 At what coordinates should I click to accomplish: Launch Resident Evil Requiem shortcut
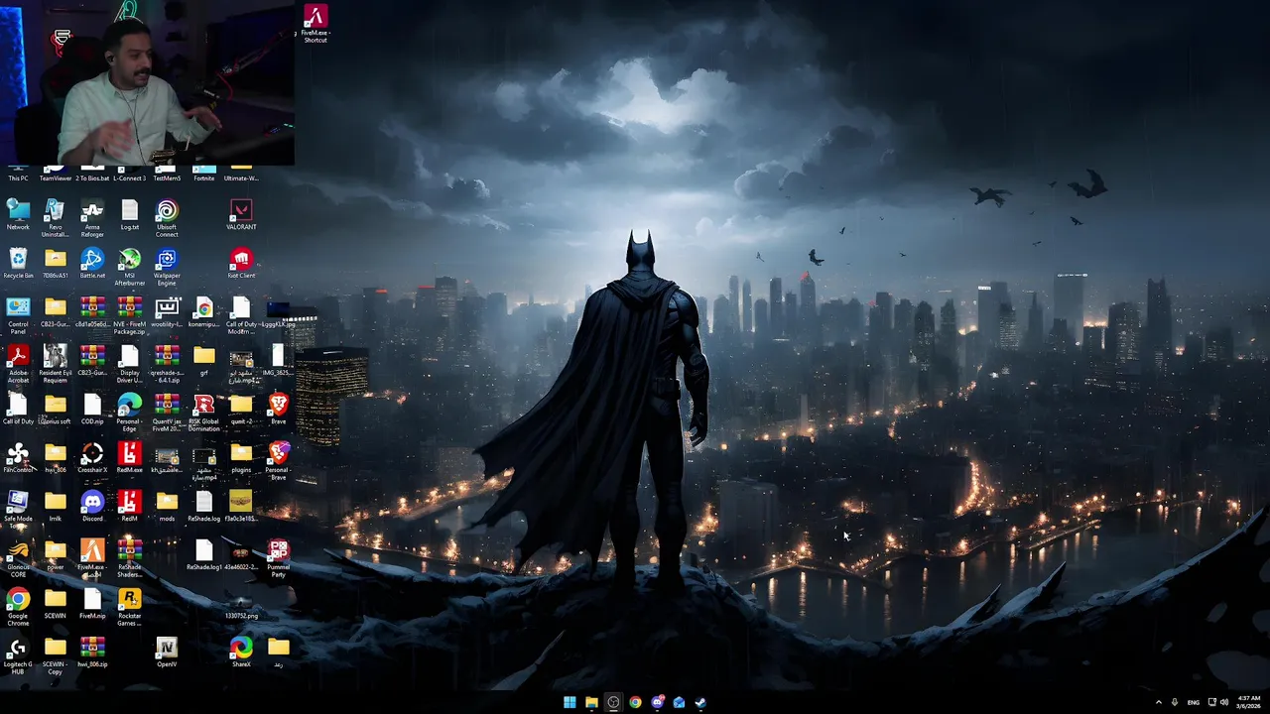coord(56,364)
